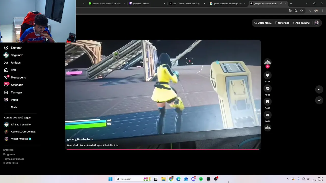This screenshot has width=326, height=183.
Task: Click Obter Moedas button
Action: pos(263,23)
